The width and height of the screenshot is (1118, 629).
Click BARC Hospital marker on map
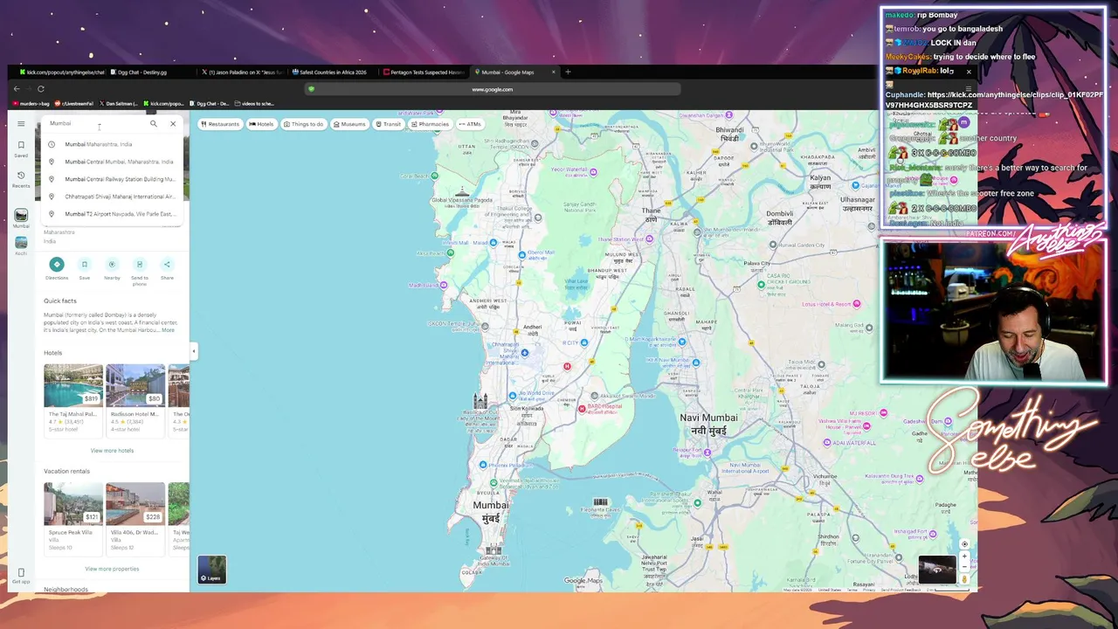click(x=582, y=408)
